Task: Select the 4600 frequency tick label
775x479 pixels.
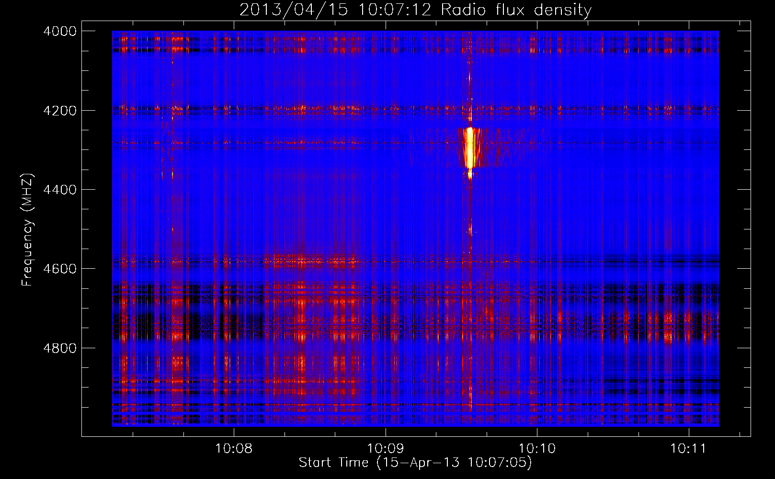Action: pyautogui.click(x=60, y=269)
